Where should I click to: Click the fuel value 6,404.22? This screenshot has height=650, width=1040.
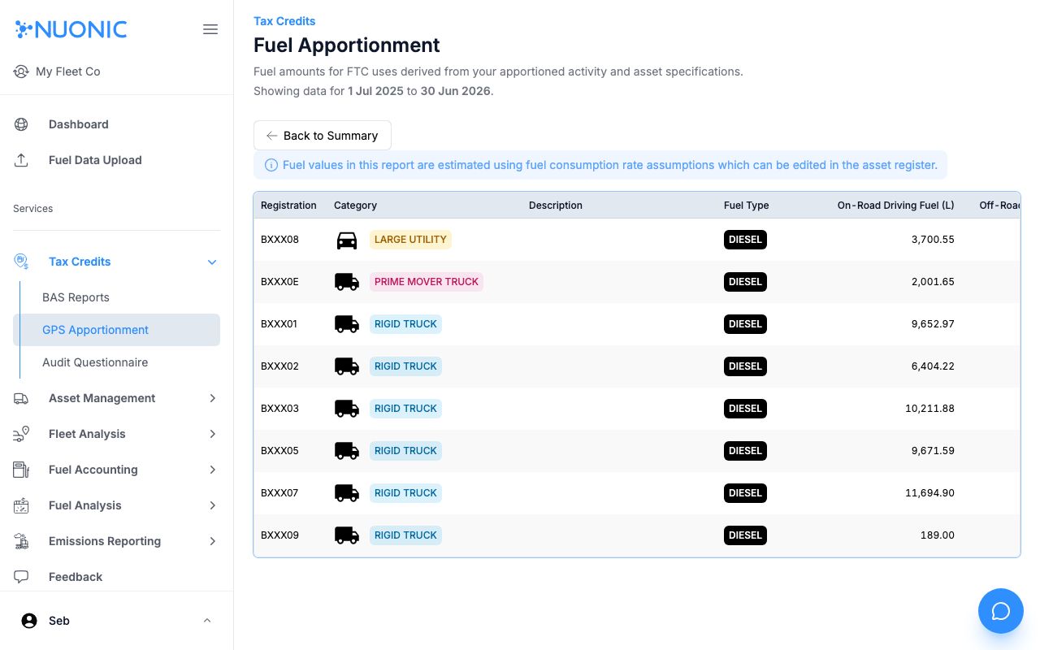pos(933,366)
